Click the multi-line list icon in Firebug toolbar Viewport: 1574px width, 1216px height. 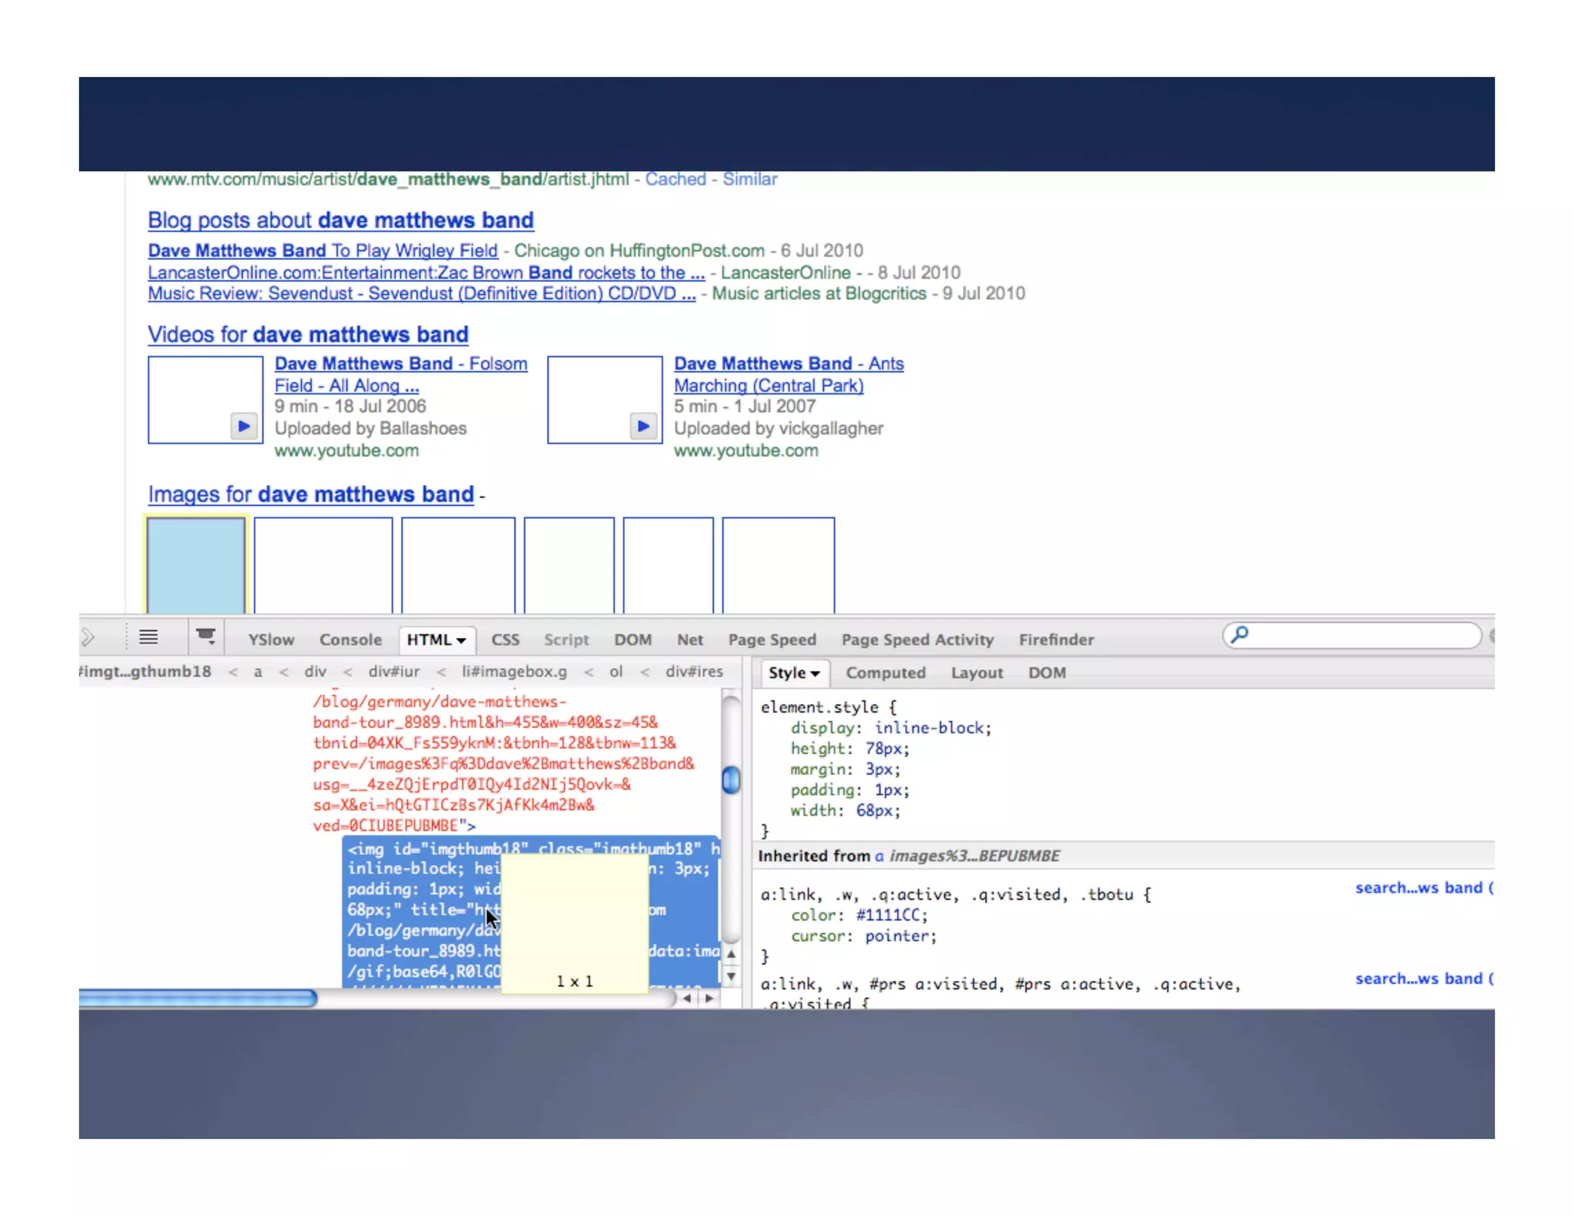coord(148,637)
